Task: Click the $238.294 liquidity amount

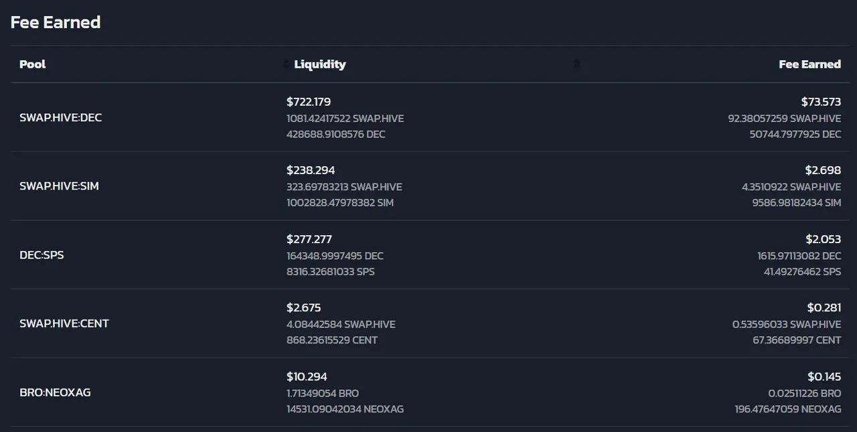Action: 311,170
